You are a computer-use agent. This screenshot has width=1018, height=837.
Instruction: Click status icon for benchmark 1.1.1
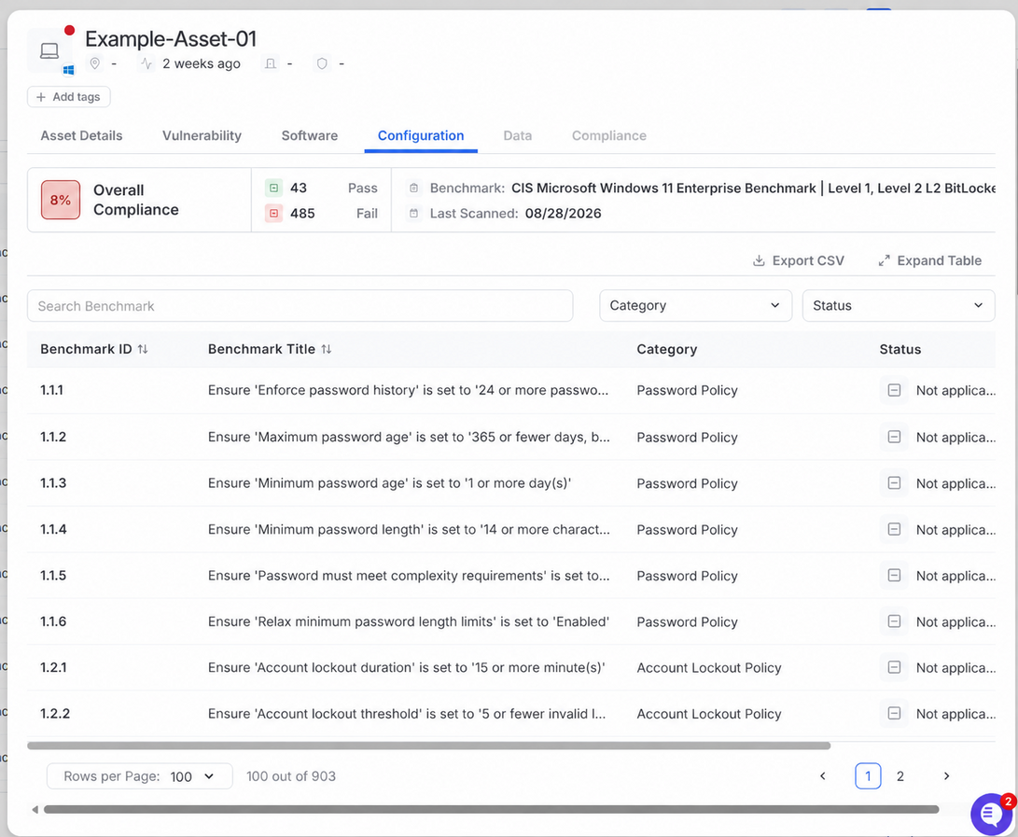point(894,390)
